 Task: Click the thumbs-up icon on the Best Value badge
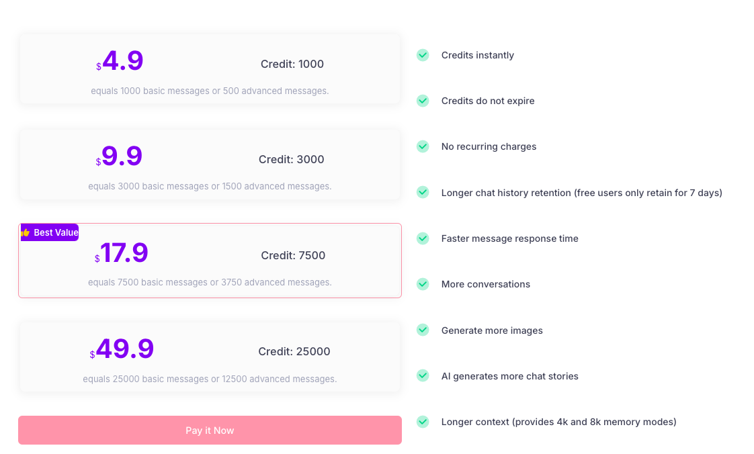tap(26, 232)
